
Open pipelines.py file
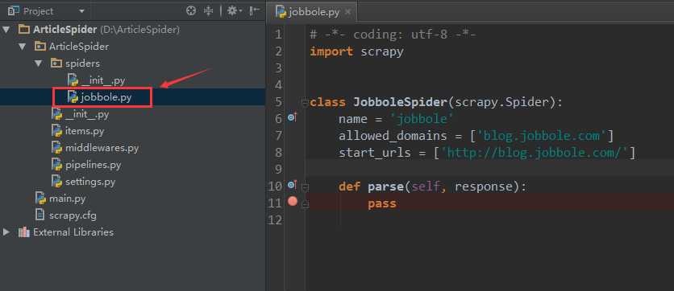[94, 165]
